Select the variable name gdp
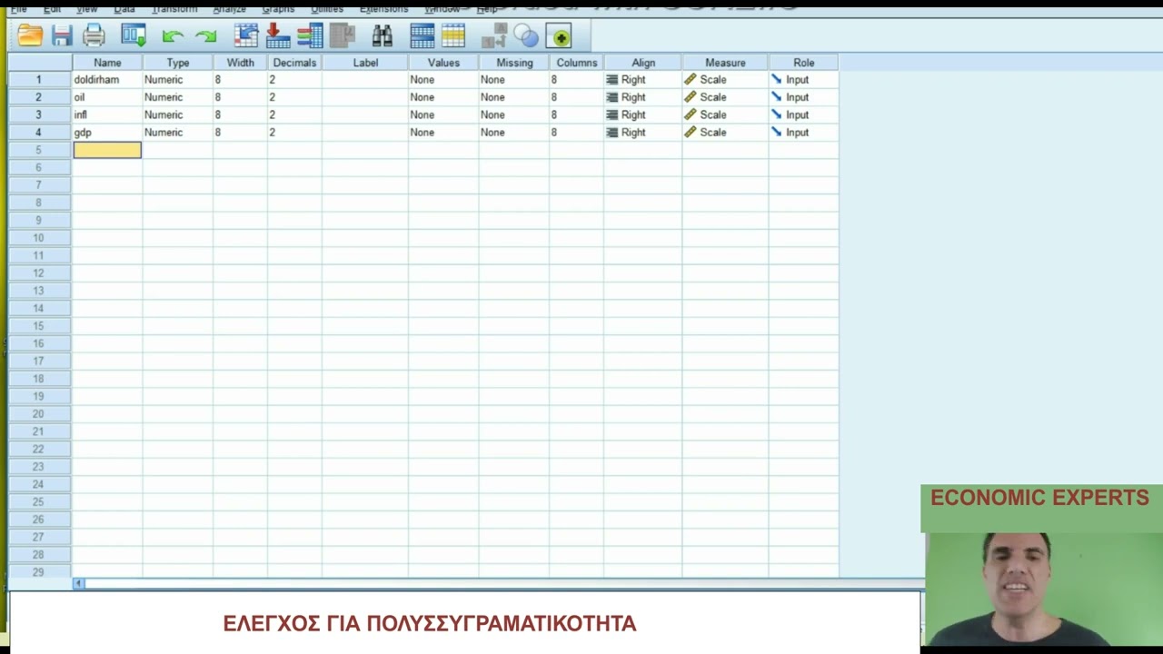This screenshot has height=654, width=1163. 83,133
